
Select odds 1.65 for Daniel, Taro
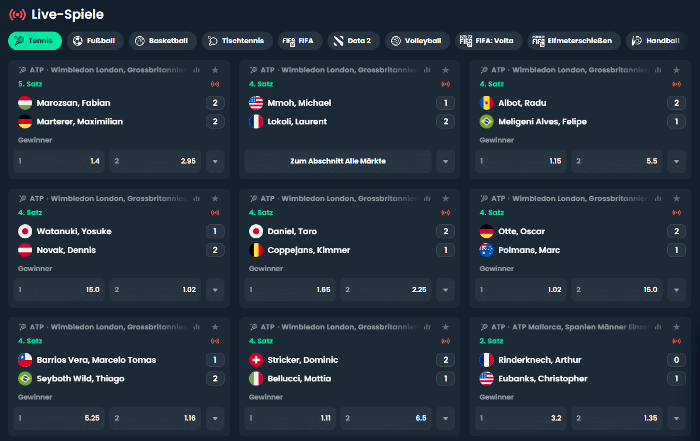290,290
